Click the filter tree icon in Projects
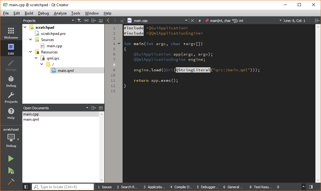 point(79,21)
